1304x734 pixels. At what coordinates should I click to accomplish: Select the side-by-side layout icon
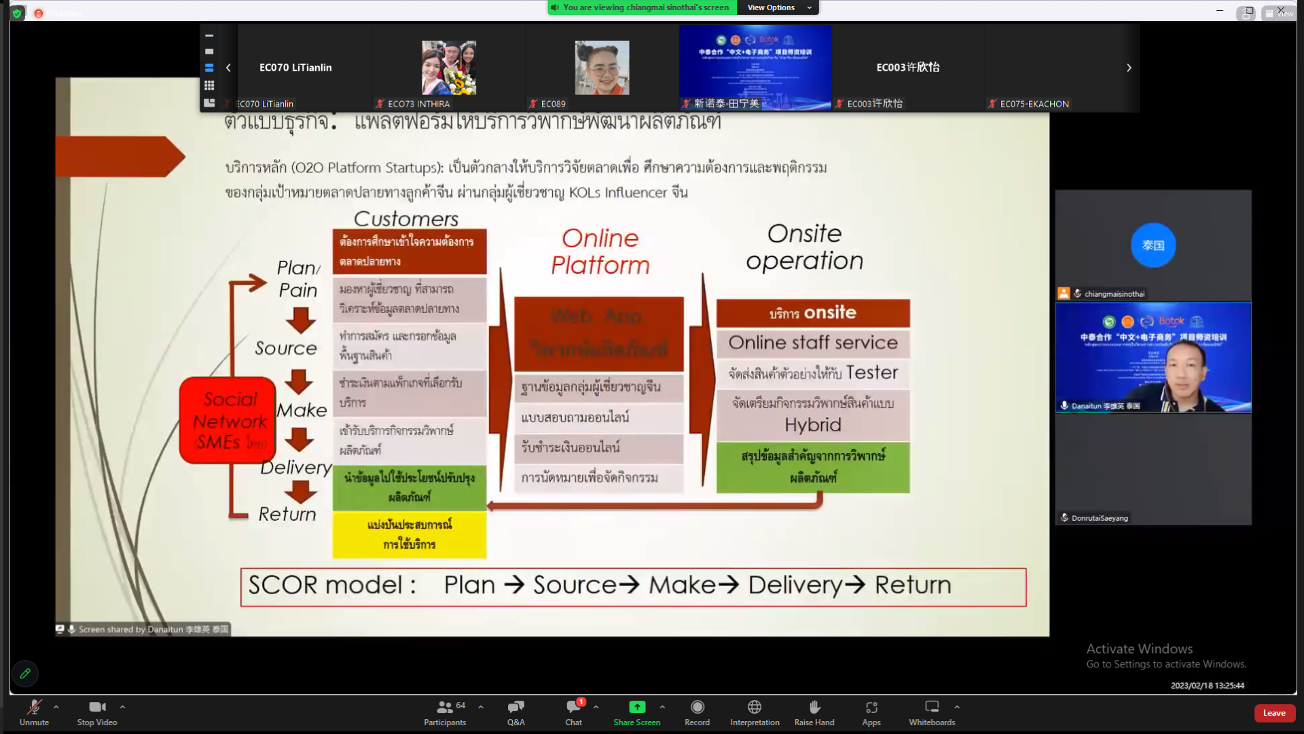click(209, 103)
